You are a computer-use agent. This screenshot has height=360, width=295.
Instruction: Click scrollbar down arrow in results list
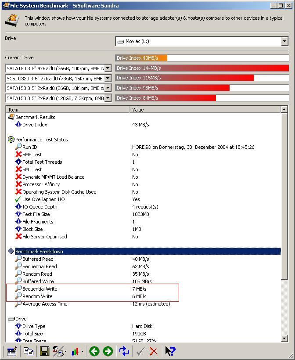(x=284, y=338)
